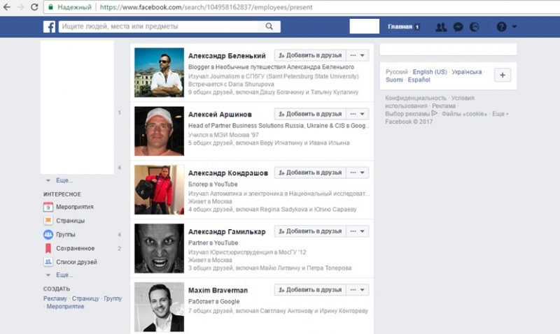Open Алексей Аршинов name link
The height and width of the screenshot is (334, 560).
(x=220, y=115)
